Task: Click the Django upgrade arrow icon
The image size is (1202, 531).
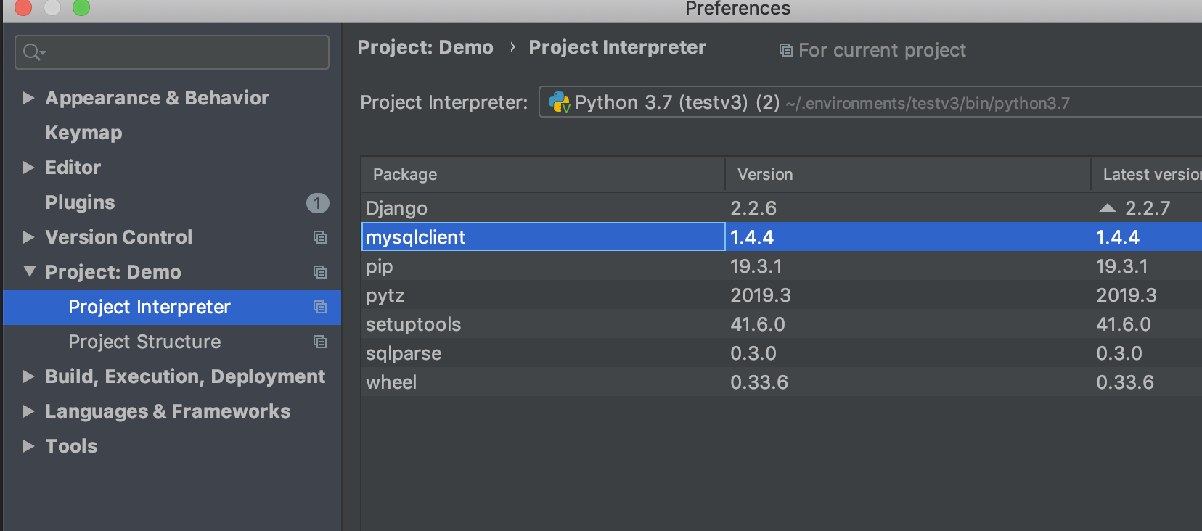Action: click(1108, 208)
